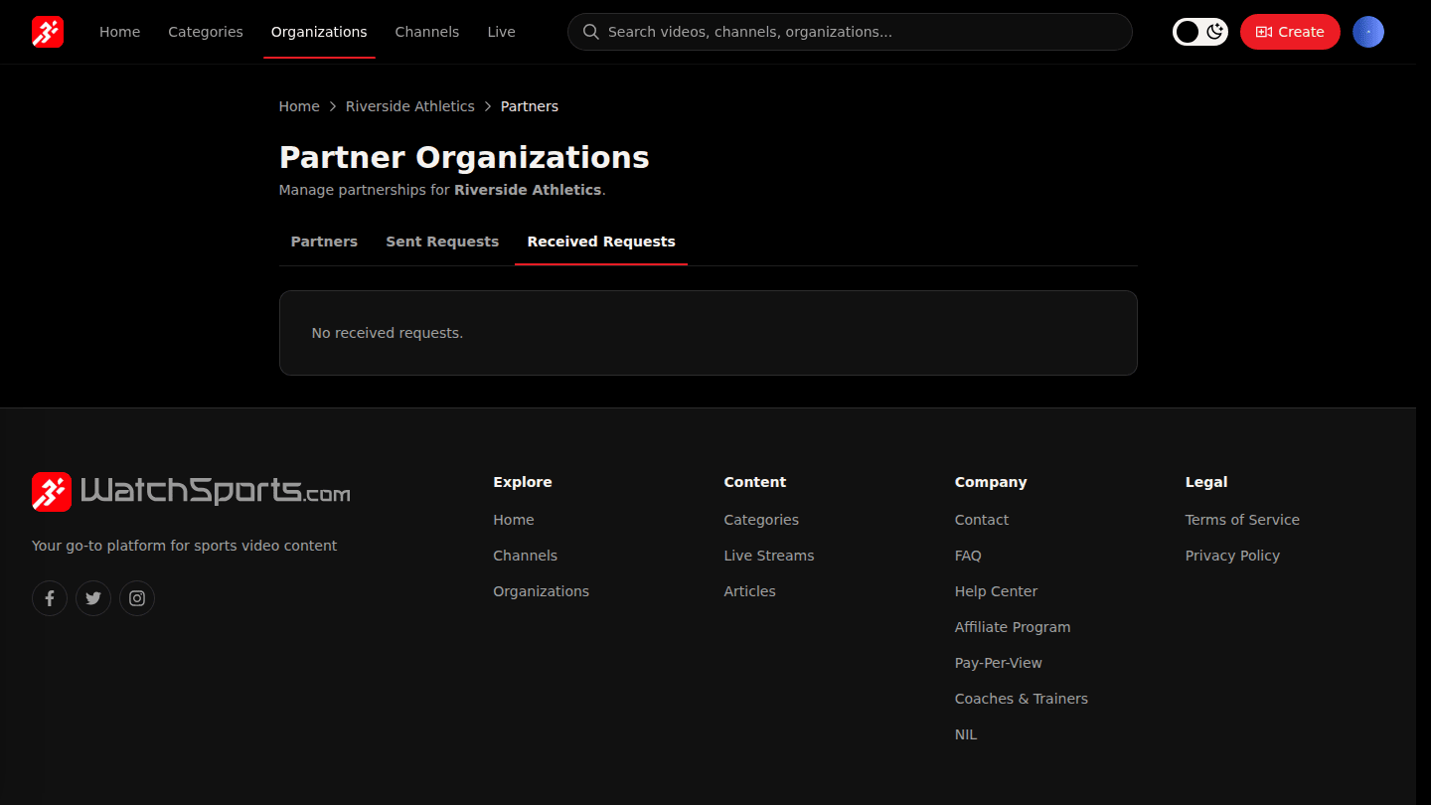Viewport: 1431px width, 805px height.
Task: Click the 'No received requests.' text
Action: click(388, 333)
